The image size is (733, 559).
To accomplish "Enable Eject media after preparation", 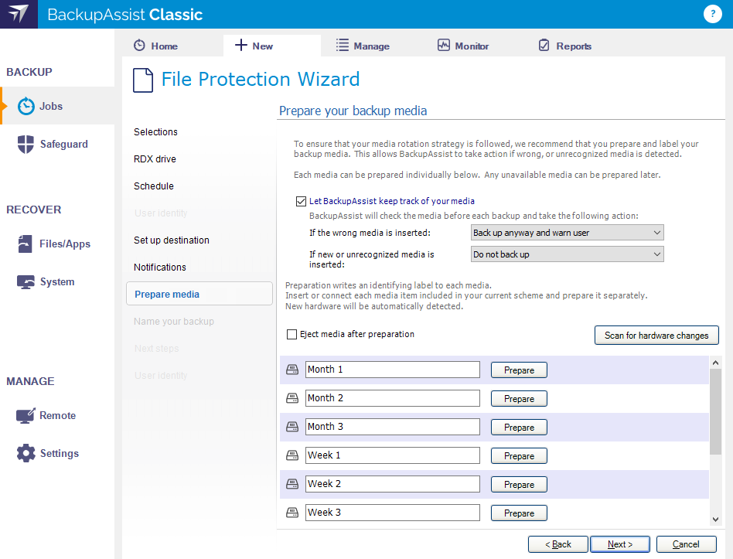I will [x=291, y=334].
